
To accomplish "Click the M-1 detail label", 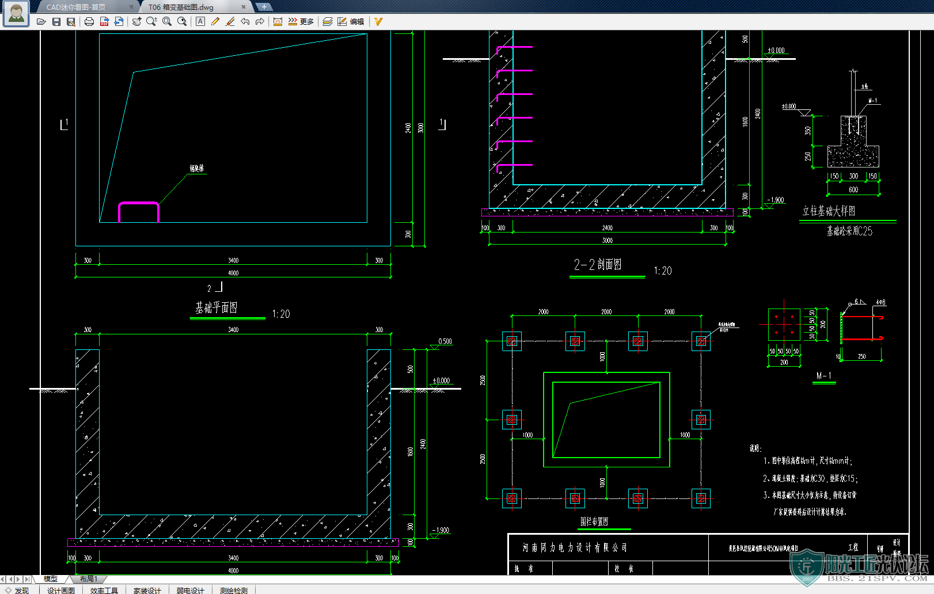I will pyautogui.click(x=823, y=375).
